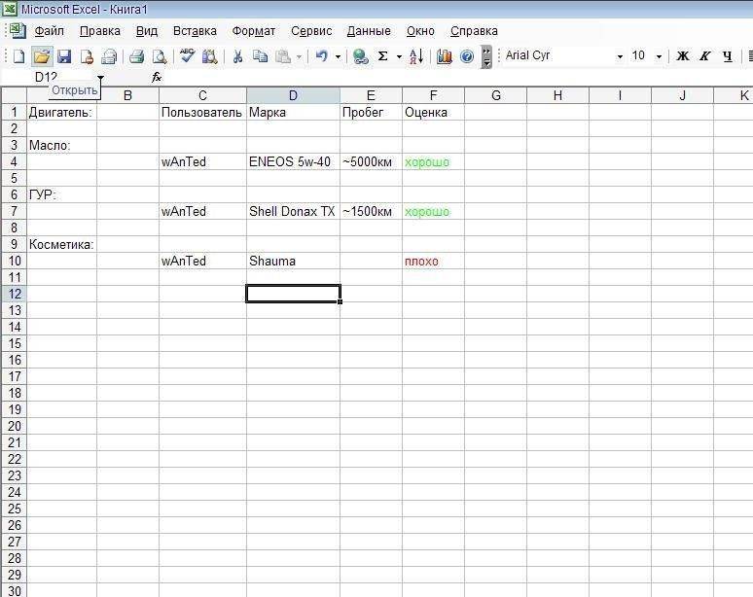This screenshot has width=753, height=597.
Task: Run spell check from the toolbar
Action: coord(187,56)
